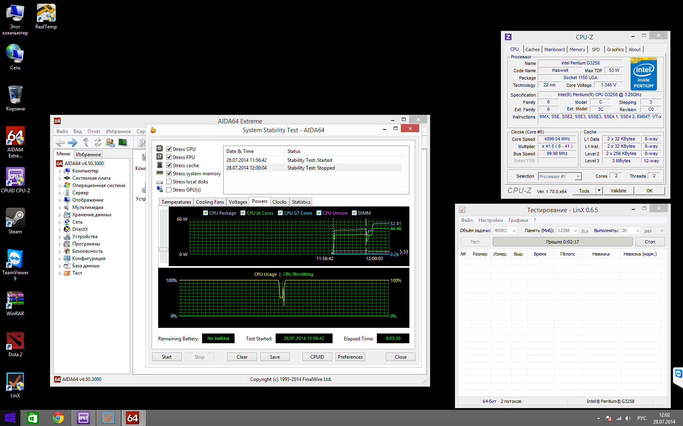
Task: Open the Recycle Bin (Корзина) desktop icon
Action: [15, 98]
